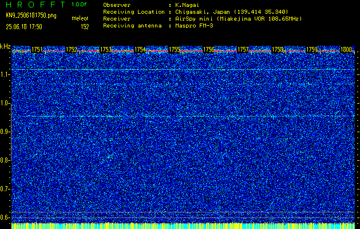Click the 1.1 kHz axis label

5,74
